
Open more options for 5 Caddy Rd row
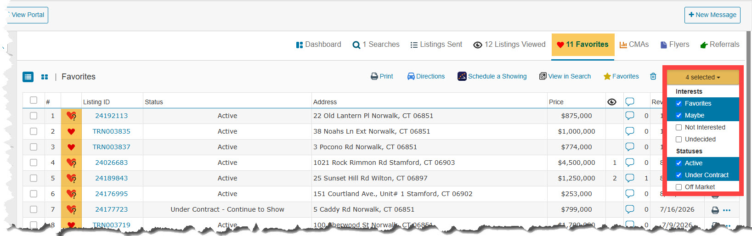727,210
